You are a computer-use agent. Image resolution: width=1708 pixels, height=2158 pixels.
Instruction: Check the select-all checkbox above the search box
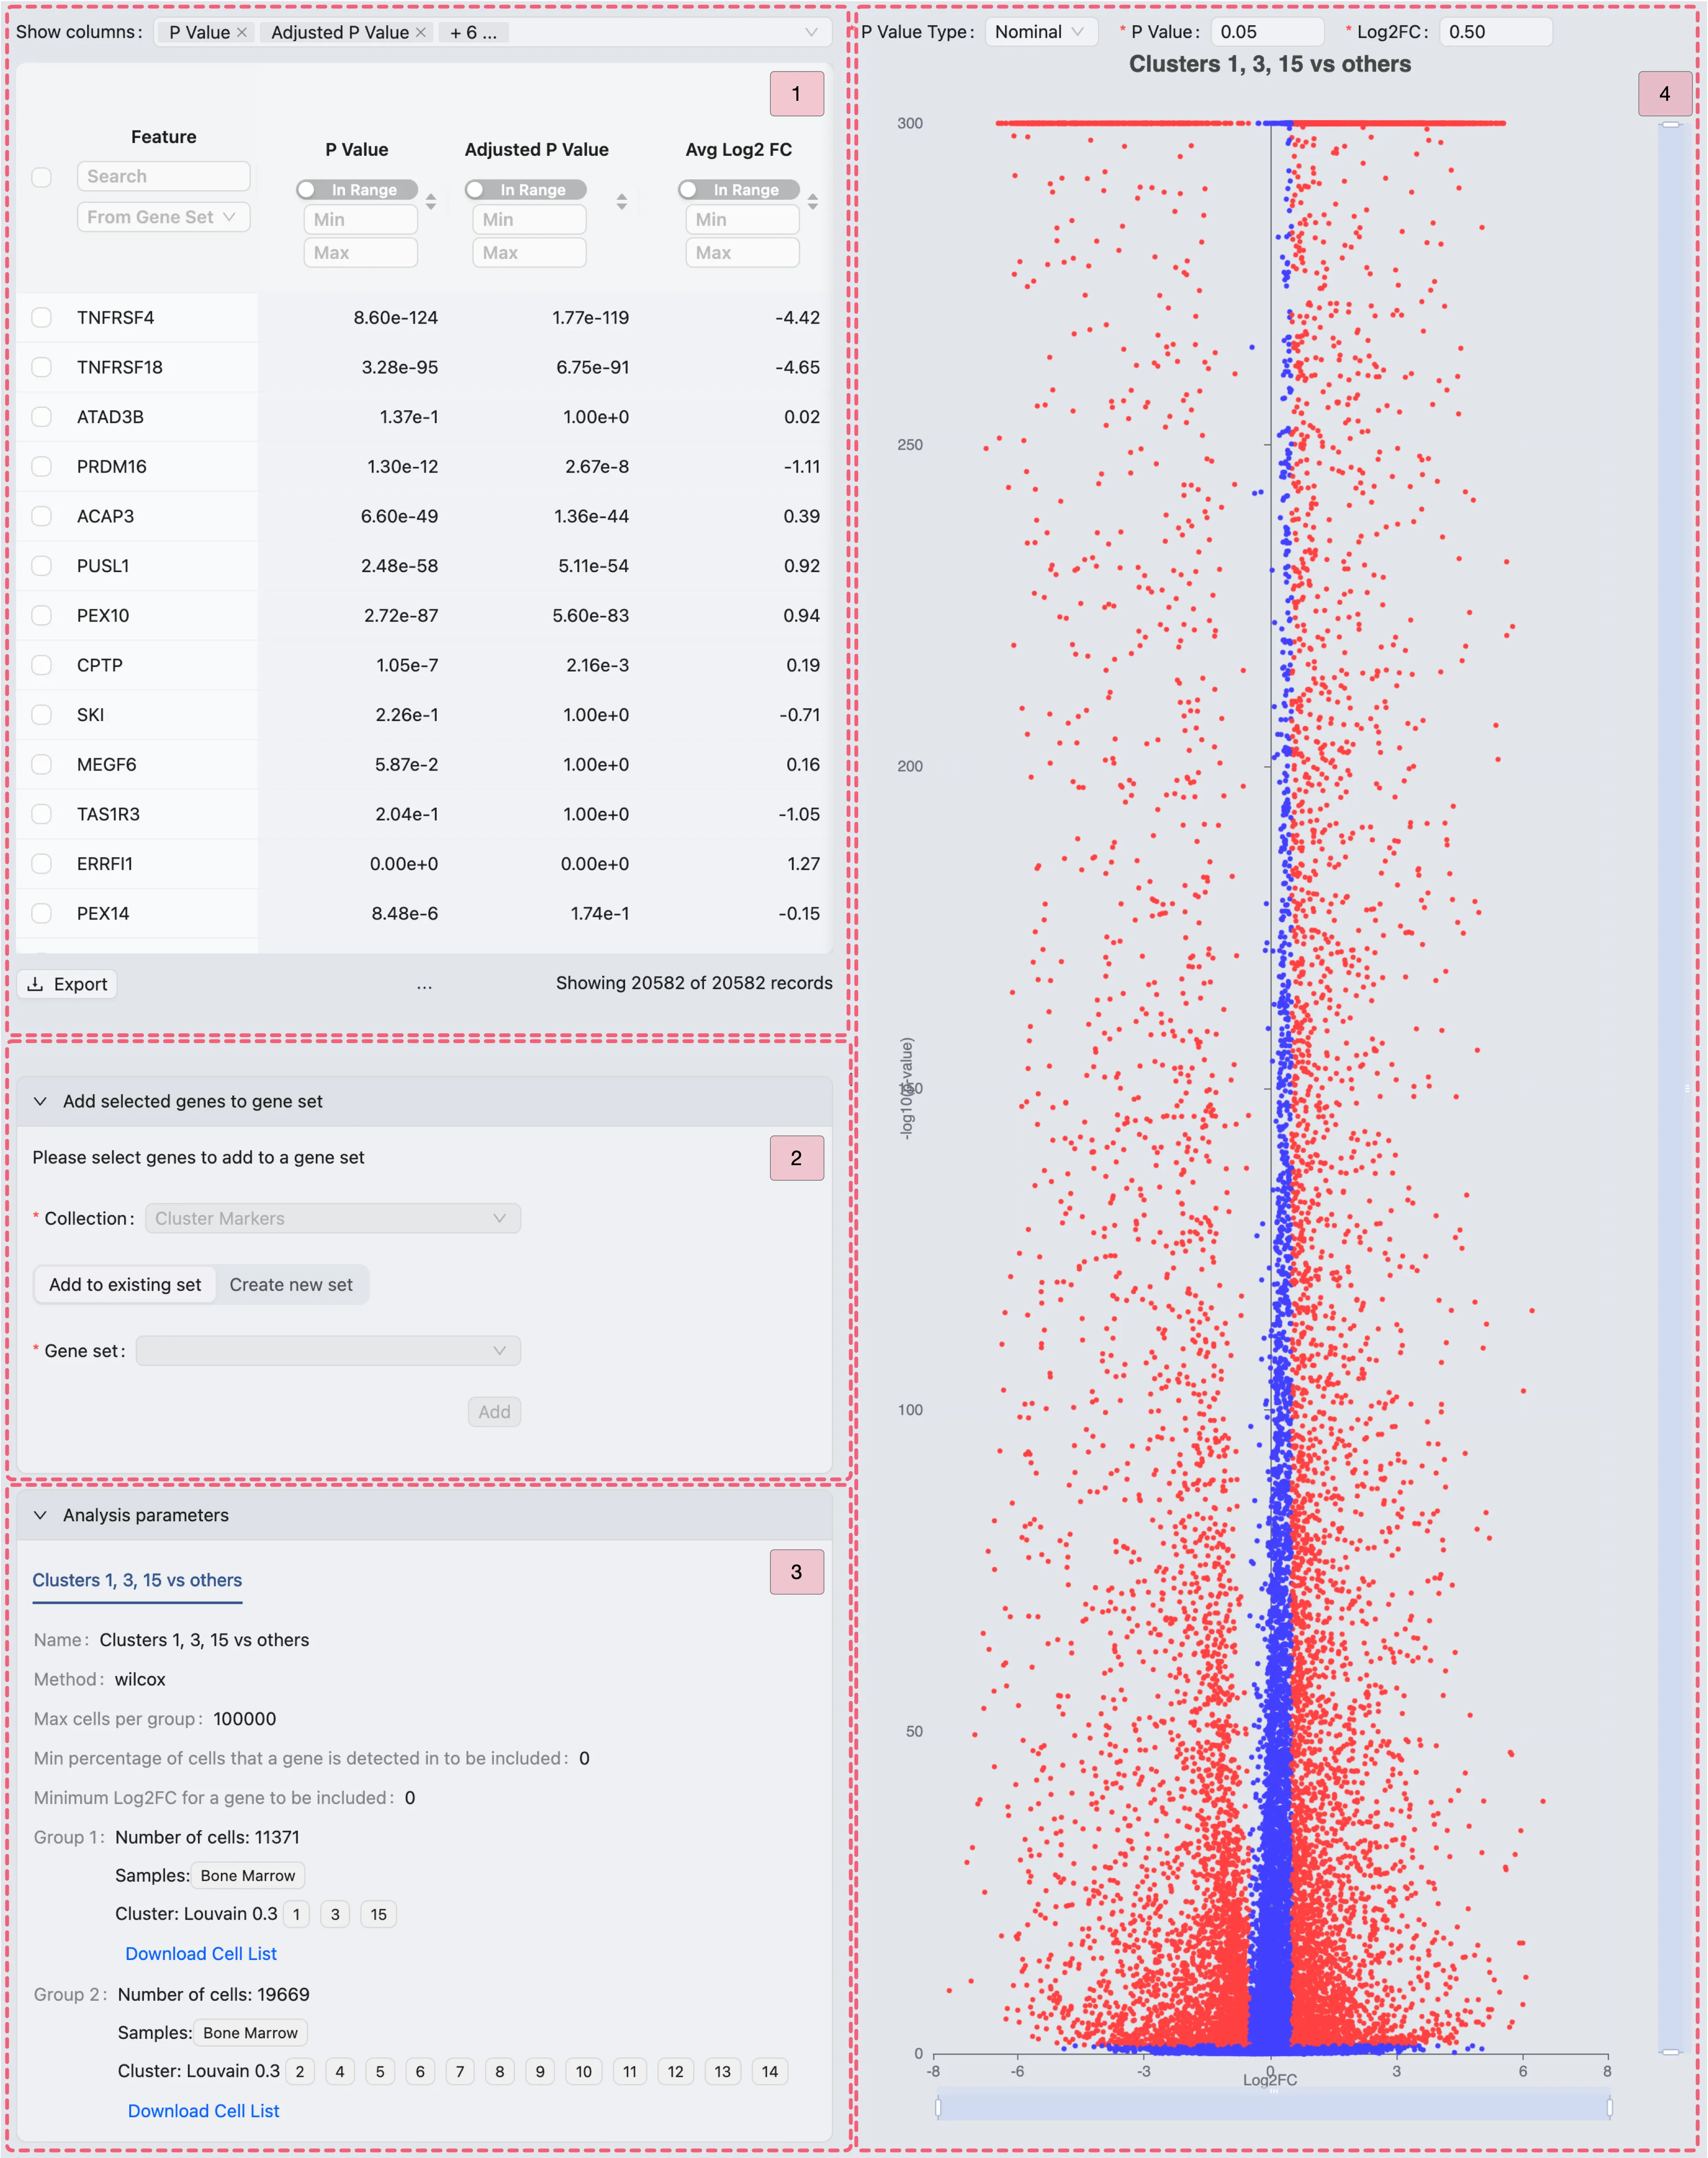pyautogui.click(x=41, y=176)
